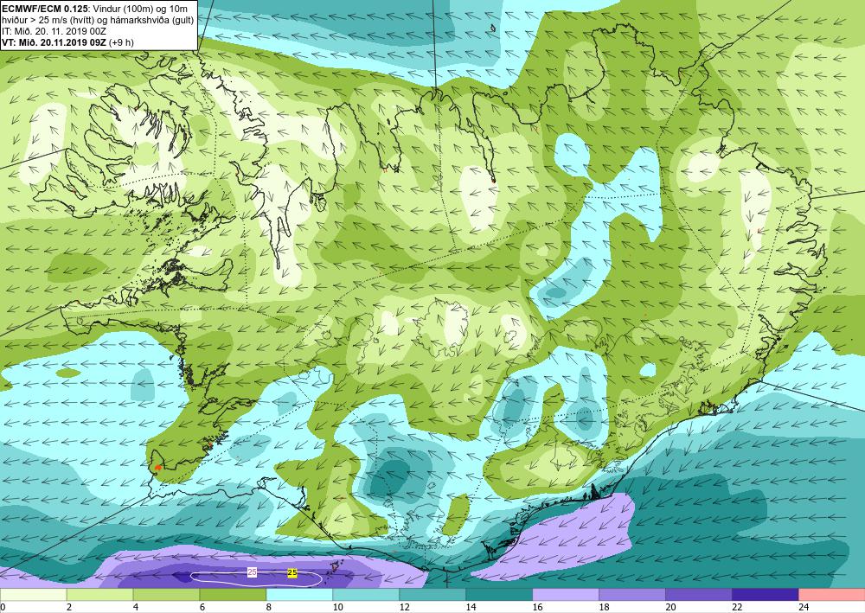Viewport: 865px width, 613px height.
Task: Click the pale cream 0–2 legend swatch
Action: pyautogui.click(x=33, y=595)
